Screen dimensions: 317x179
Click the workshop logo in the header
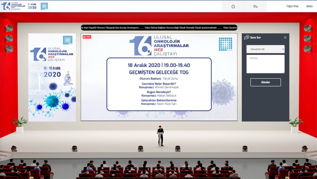coord(13,6)
